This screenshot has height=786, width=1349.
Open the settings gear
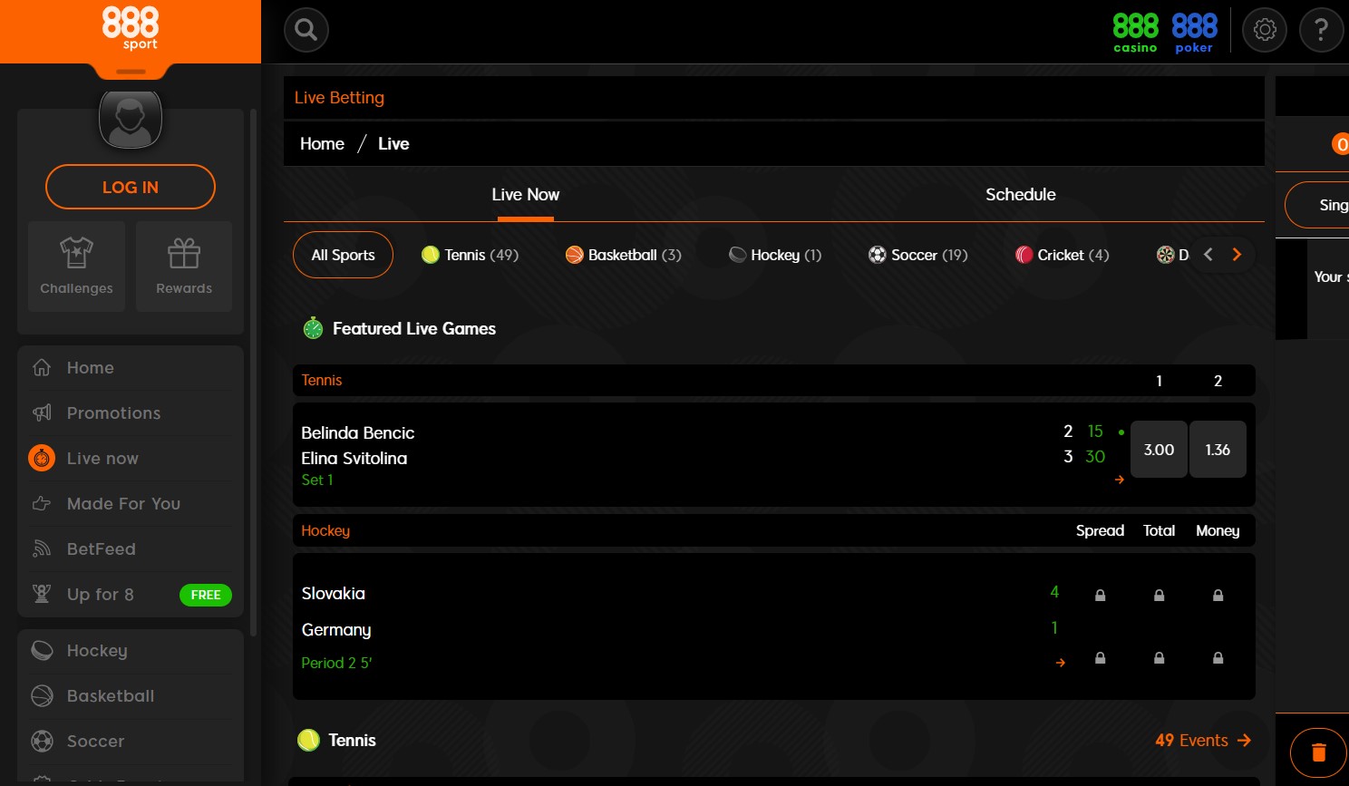click(1265, 29)
